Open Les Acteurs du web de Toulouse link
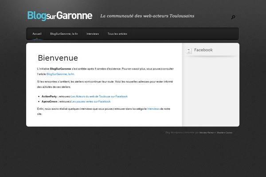Screen dimensions: 266x177 click(x=99, y=96)
